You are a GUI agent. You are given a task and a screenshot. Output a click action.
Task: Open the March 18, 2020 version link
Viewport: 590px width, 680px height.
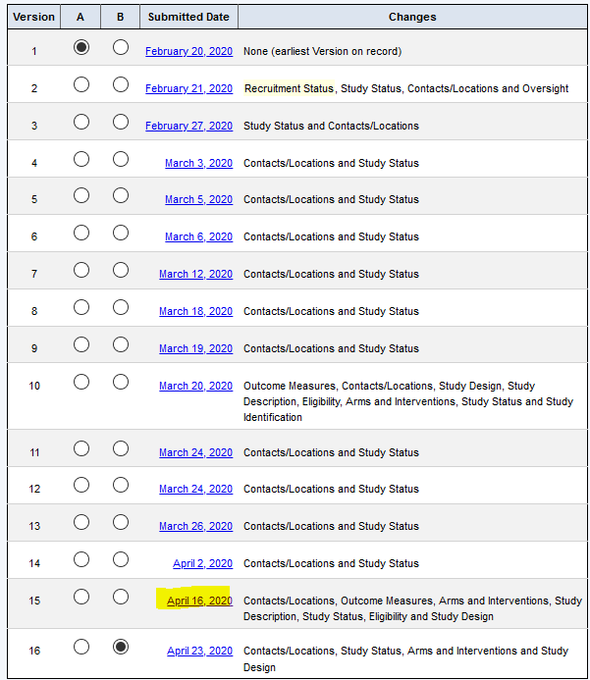point(195,311)
